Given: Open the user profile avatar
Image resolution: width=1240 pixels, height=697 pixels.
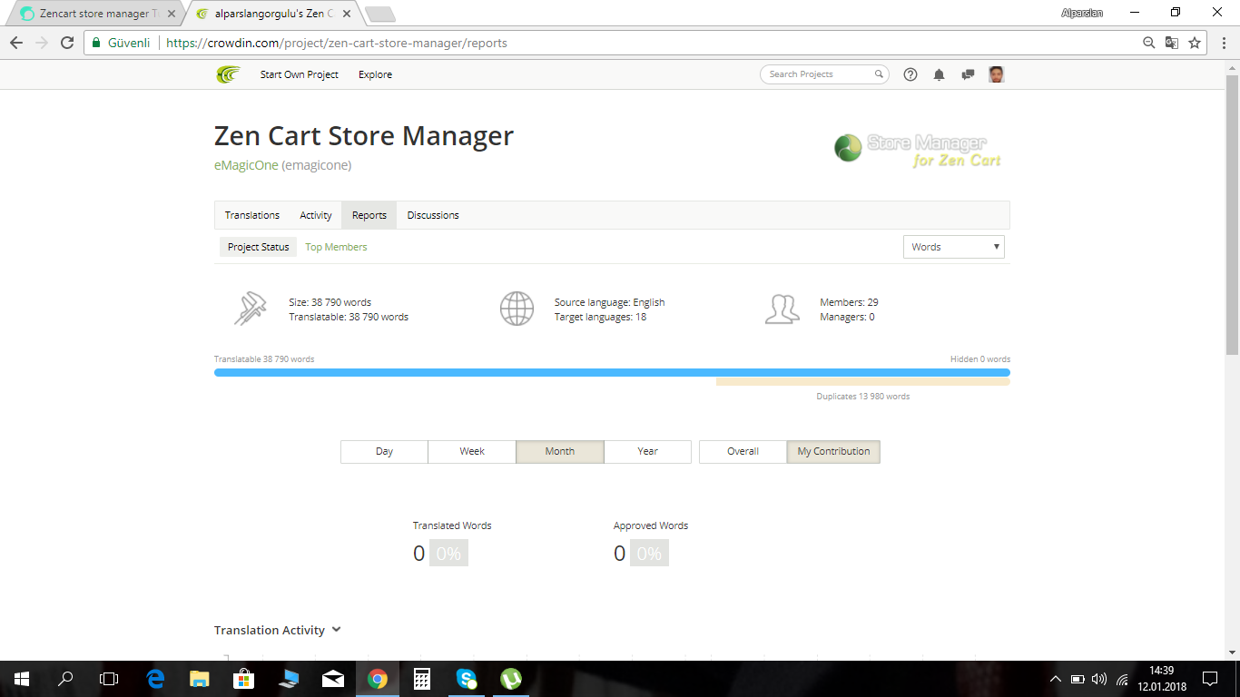Looking at the screenshot, I should [x=997, y=74].
